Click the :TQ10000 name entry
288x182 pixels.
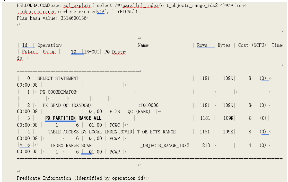(148, 105)
